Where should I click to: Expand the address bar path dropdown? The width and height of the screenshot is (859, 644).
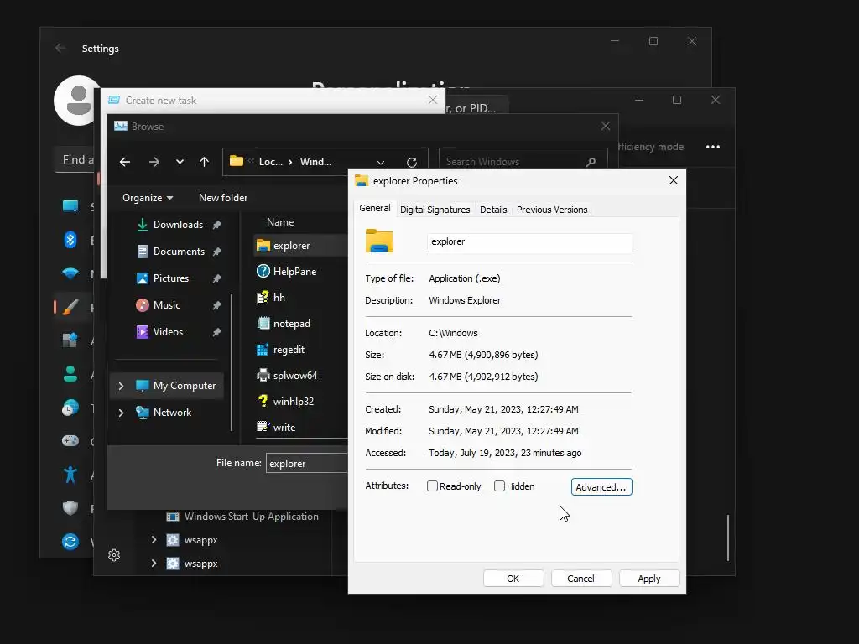381,162
